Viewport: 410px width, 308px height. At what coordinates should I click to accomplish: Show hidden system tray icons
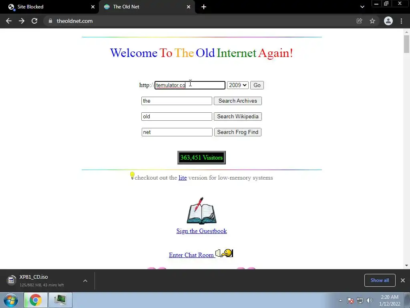coord(340,300)
